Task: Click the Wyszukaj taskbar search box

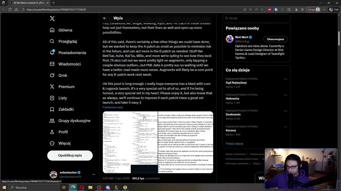Action: click(34, 188)
